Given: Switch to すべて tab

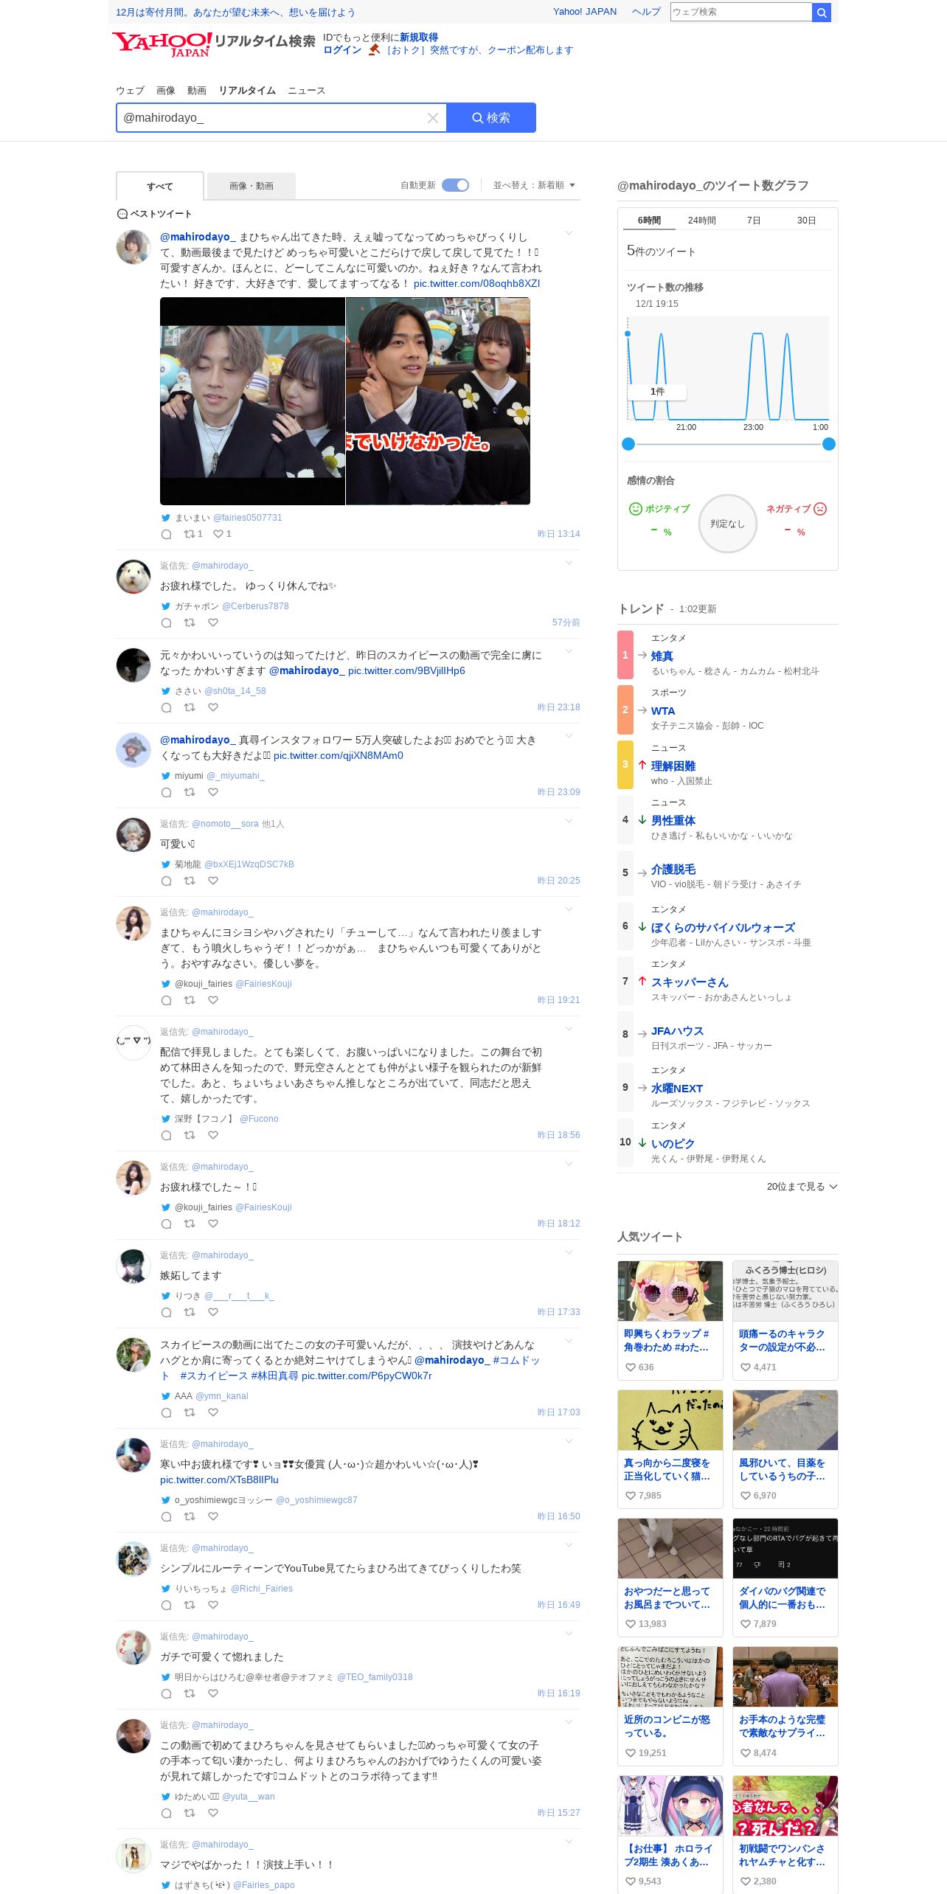Looking at the screenshot, I should 160,186.
